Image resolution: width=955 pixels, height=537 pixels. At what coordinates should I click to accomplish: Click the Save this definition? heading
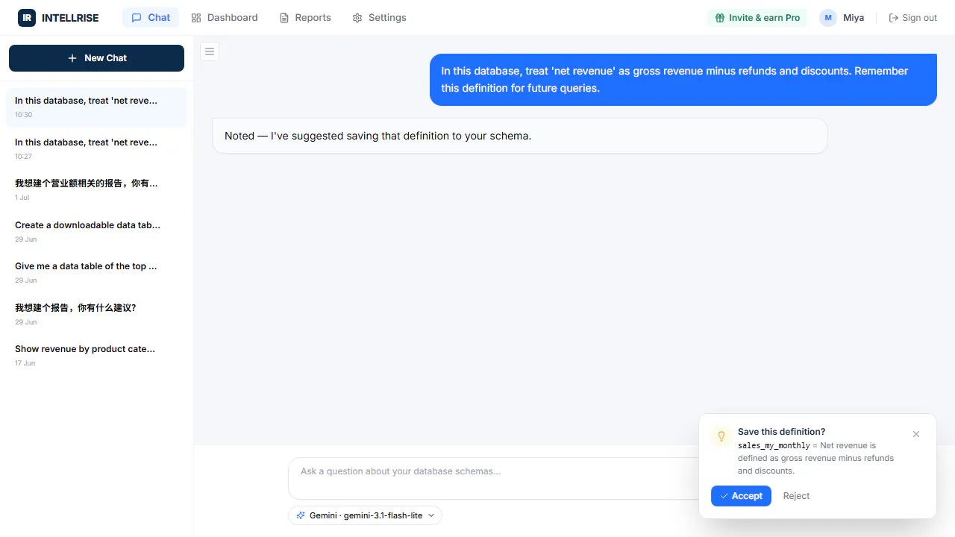pyautogui.click(x=781, y=432)
